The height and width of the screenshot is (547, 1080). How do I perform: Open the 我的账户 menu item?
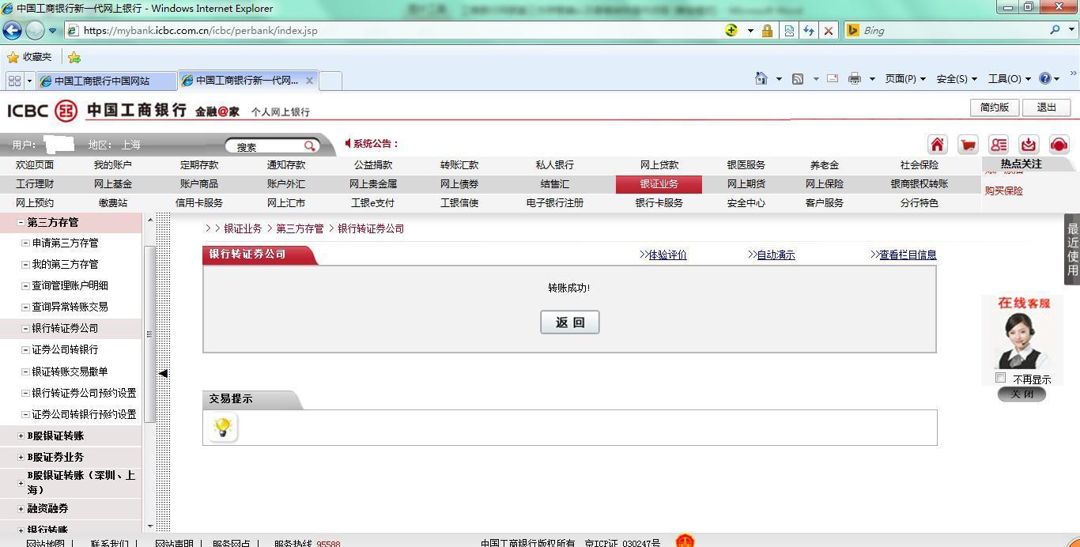(112, 165)
